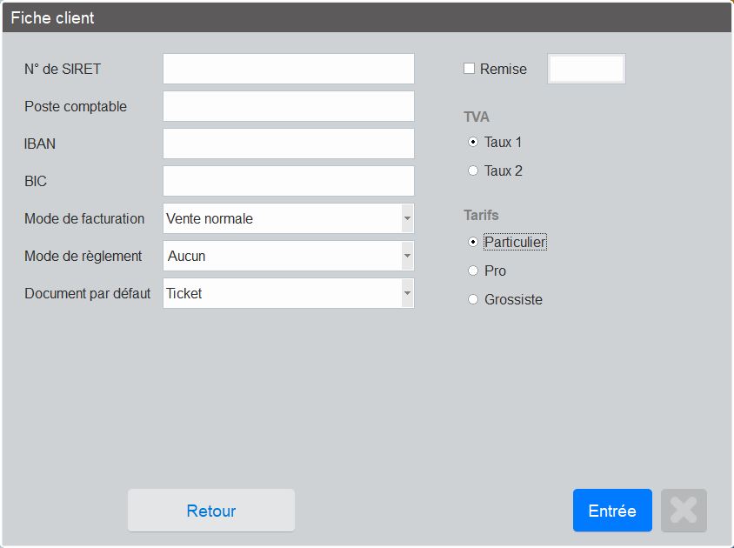Enable the Remise checkbox
The width and height of the screenshot is (734, 548).
(469, 69)
